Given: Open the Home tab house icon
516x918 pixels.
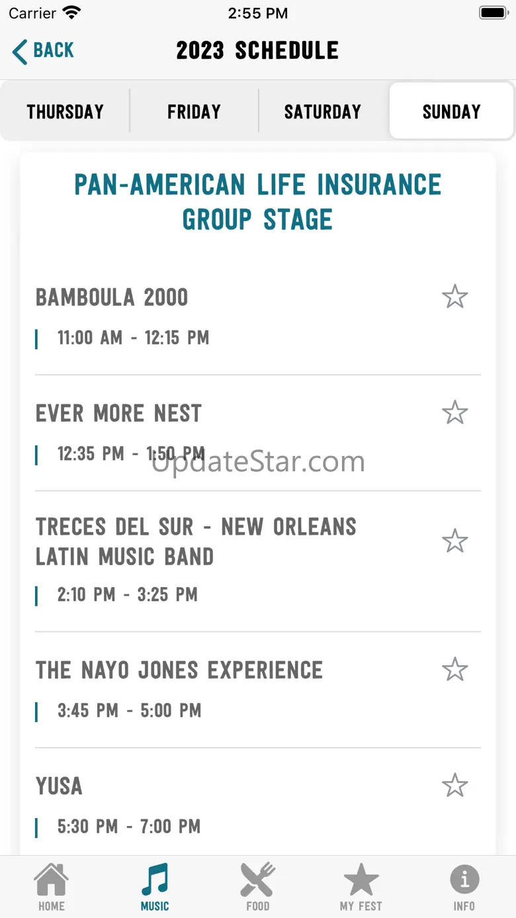Looking at the screenshot, I should pos(51,880).
